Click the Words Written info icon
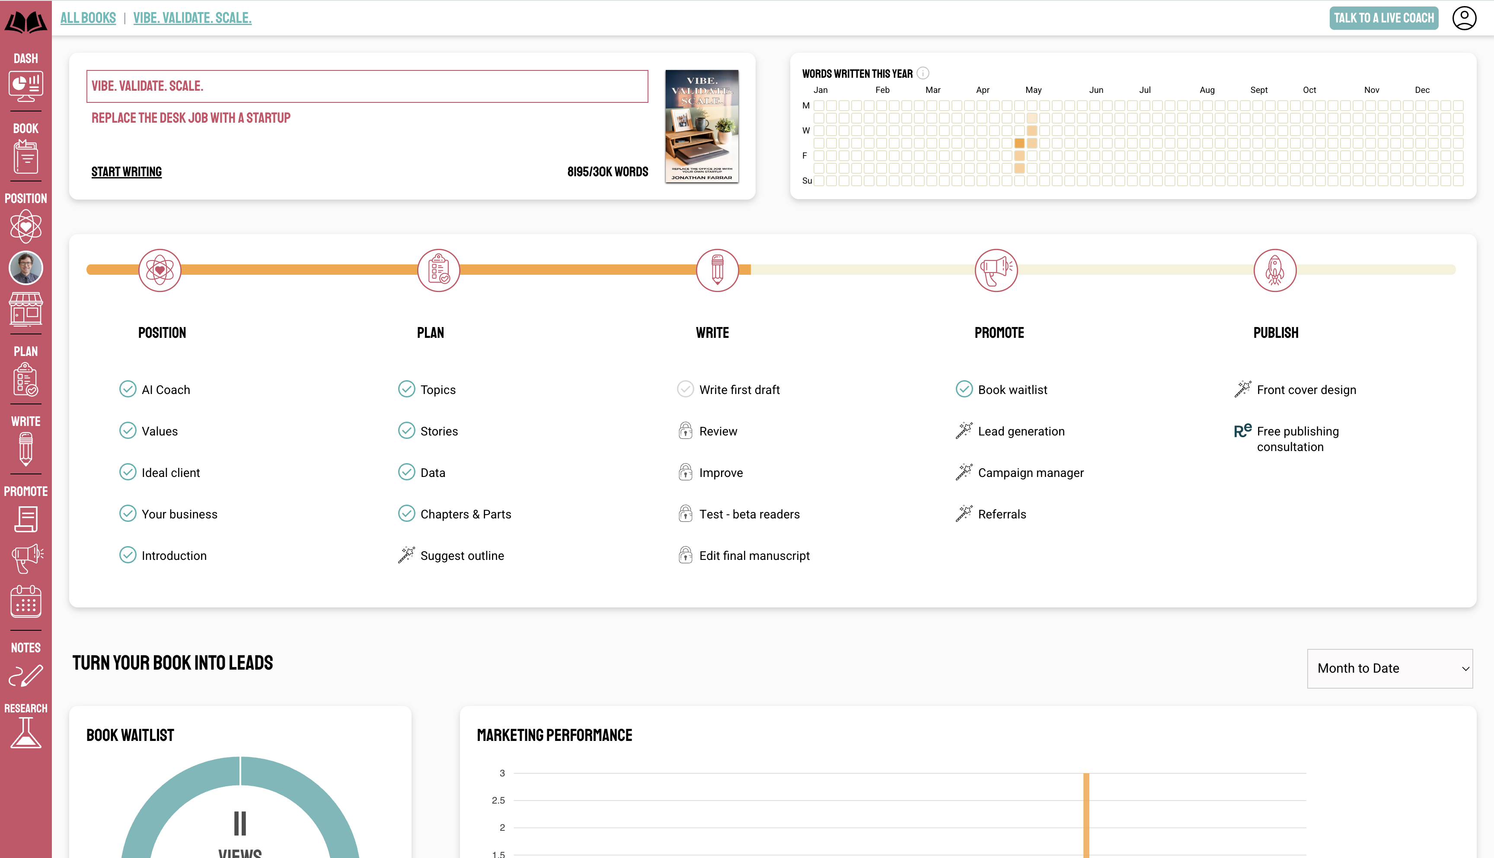The image size is (1494, 858). click(x=923, y=73)
